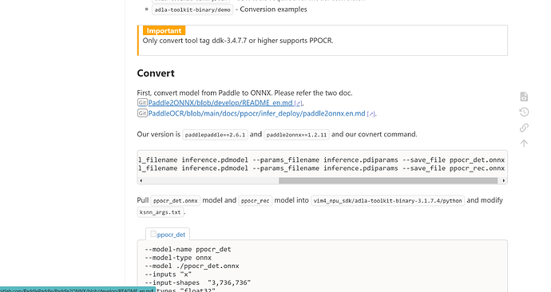Viewport: 551px width, 292px height.
Task: Click the Git icon beside the Paddle2ONNX link
Action: 142,102
